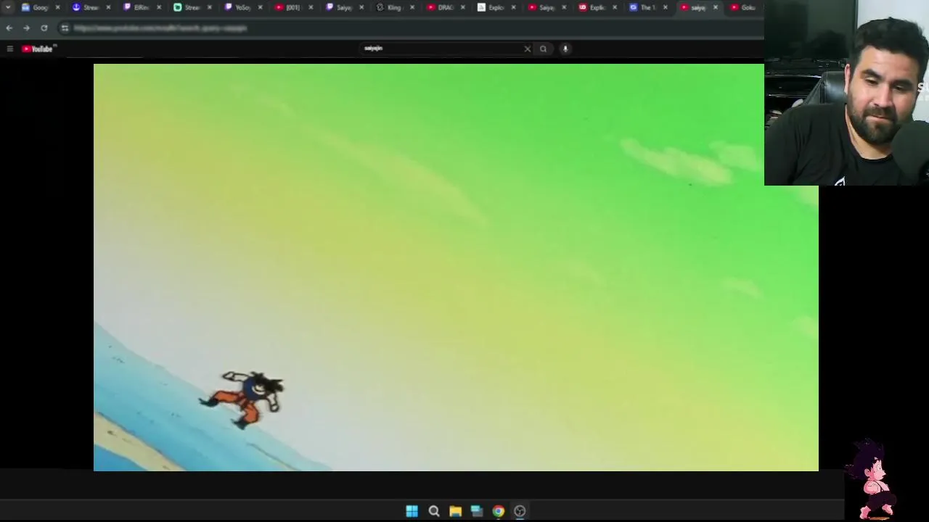Open the Windows Start menu

(412, 511)
